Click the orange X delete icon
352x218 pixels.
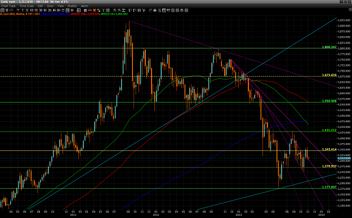pos(94,10)
